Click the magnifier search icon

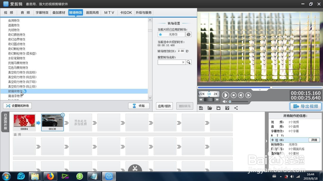(189, 62)
